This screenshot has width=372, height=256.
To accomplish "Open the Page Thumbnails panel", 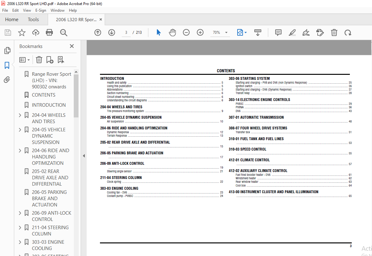I will pyautogui.click(x=7, y=51).
